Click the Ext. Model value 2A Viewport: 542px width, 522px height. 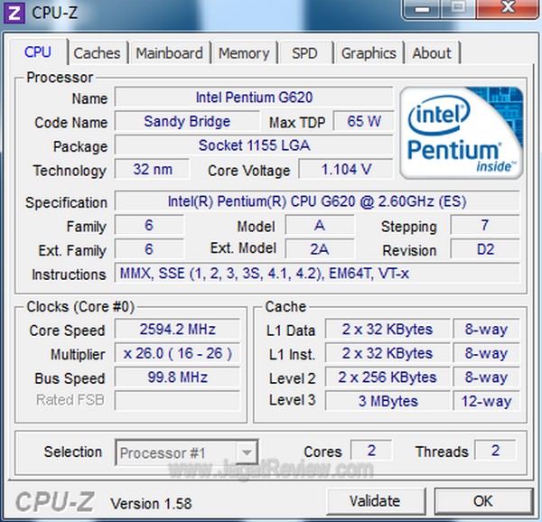click(x=320, y=249)
